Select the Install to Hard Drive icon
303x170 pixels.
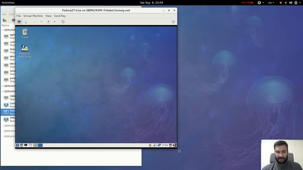[x=25, y=51]
